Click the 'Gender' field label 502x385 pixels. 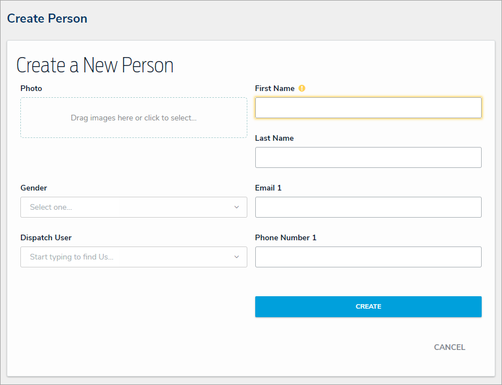34,188
